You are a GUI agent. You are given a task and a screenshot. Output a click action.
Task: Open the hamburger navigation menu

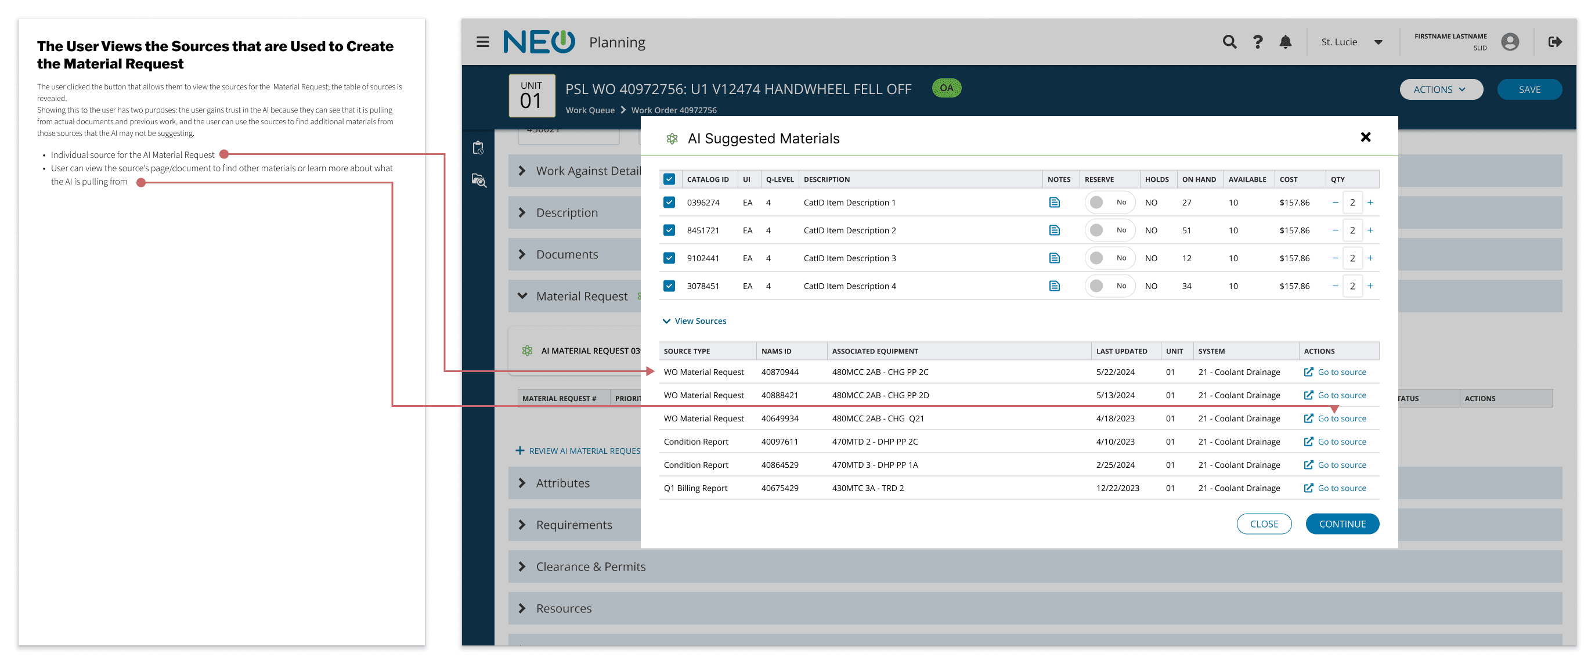tap(482, 42)
